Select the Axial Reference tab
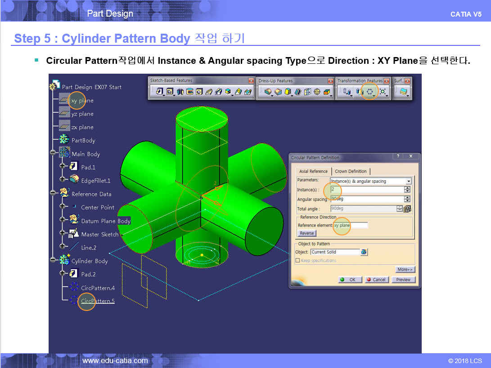491x368 pixels. pos(313,171)
